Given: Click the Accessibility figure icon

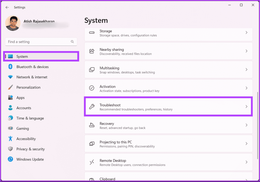Looking at the screenshot, I should (x=10, y=139).
